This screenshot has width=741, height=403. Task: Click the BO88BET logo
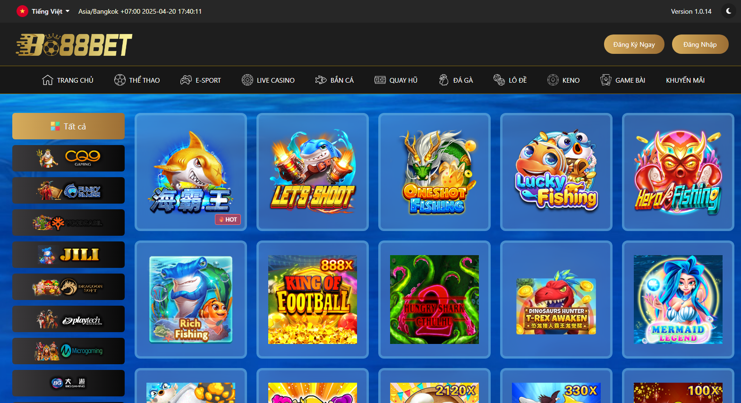coord(74,44)
